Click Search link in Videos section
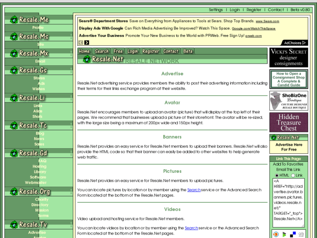Viewport: 317px width, 238px height. pos(191,228)
